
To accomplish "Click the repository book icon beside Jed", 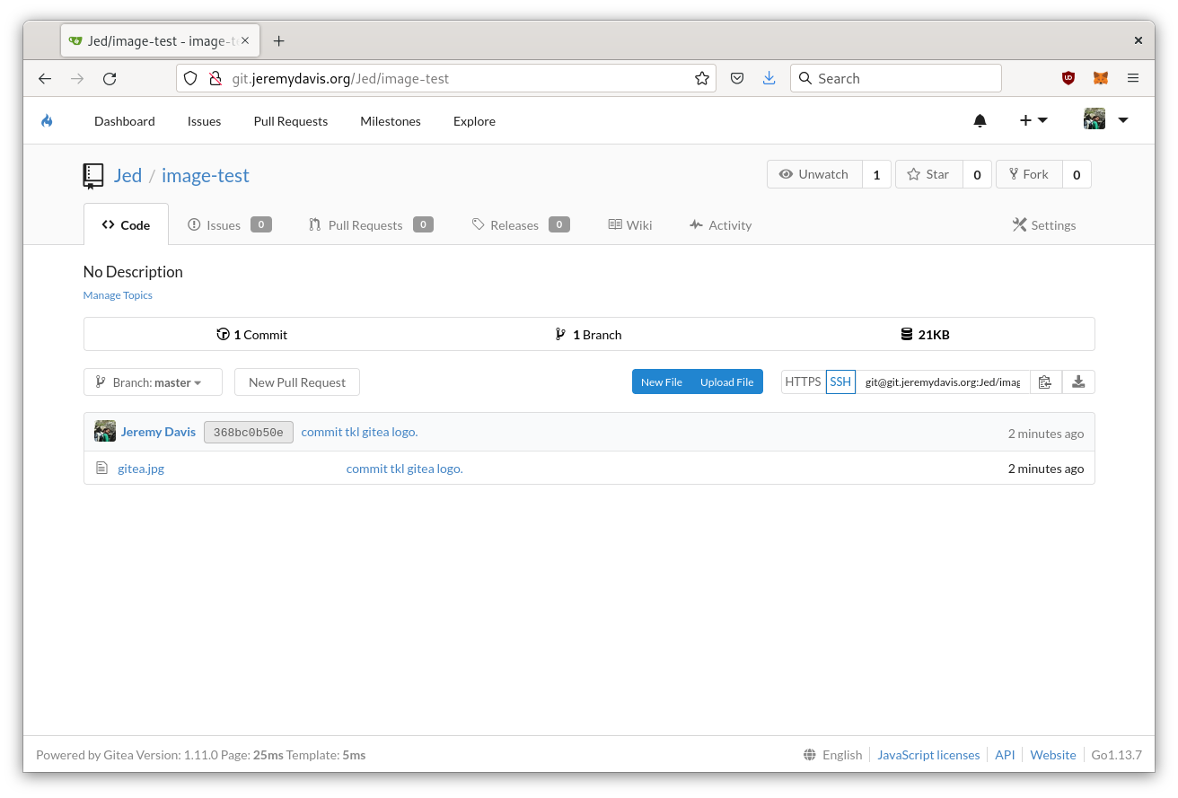I will pyautogui.click(x=92, y=175).
